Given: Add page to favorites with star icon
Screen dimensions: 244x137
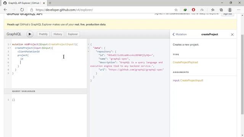Looking at the screenshot, I should pos(176,10).
